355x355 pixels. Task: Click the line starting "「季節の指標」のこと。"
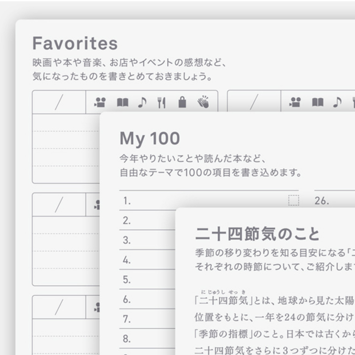coord(274,334)
